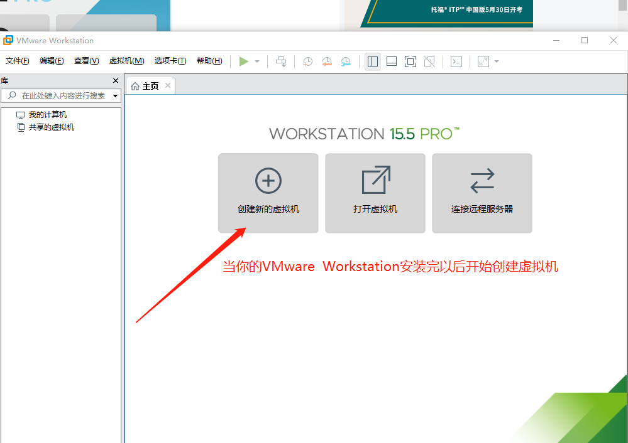Click the Revert to Snapshot icon
Image resolution: width=628 pixels, height=443 pixels.
327,61
